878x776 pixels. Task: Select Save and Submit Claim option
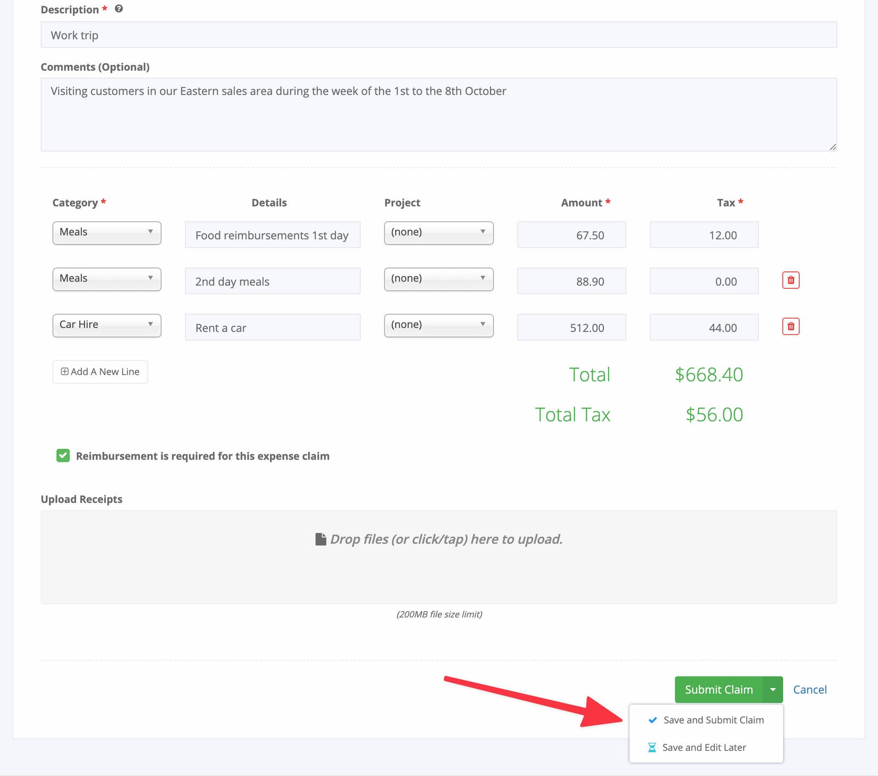pyautogui.click(x=713, y=720)
